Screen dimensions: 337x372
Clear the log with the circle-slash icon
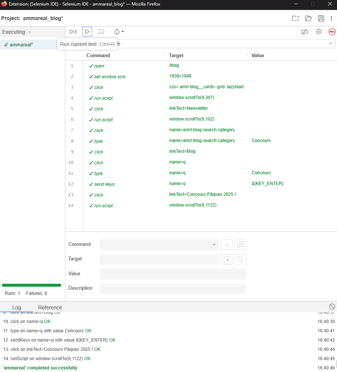(x=332, y=306)
